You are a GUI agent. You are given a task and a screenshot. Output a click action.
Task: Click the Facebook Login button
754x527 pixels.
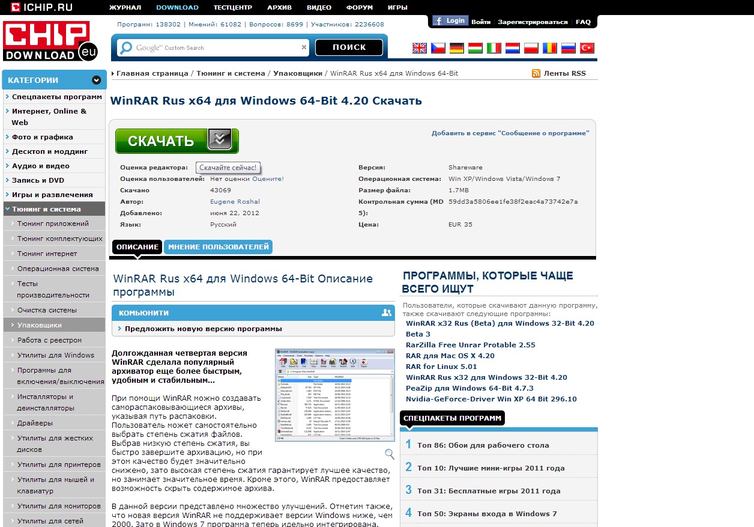449,21
